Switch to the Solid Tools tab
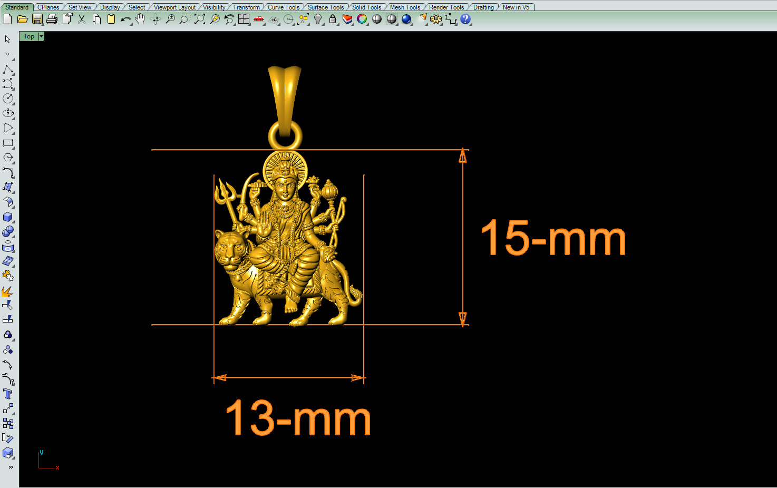 click(x=367, y=7)
